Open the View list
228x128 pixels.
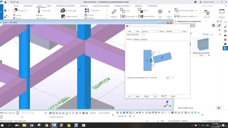pos(207,14)
